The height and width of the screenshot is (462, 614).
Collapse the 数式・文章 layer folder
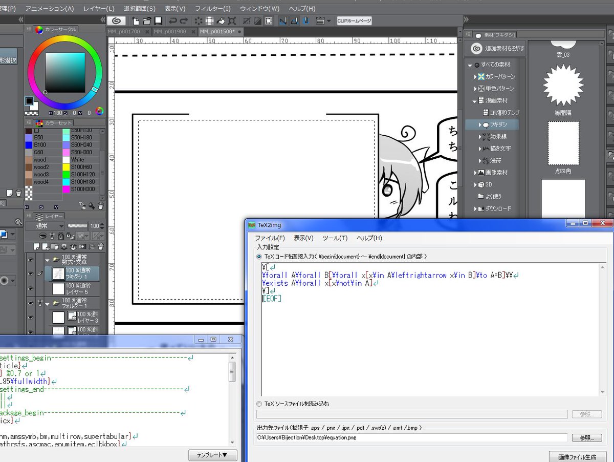pyautogui.click(x=47, y=260)
